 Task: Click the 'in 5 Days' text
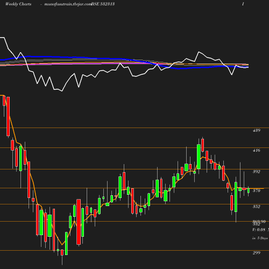(x=260, y=238)
